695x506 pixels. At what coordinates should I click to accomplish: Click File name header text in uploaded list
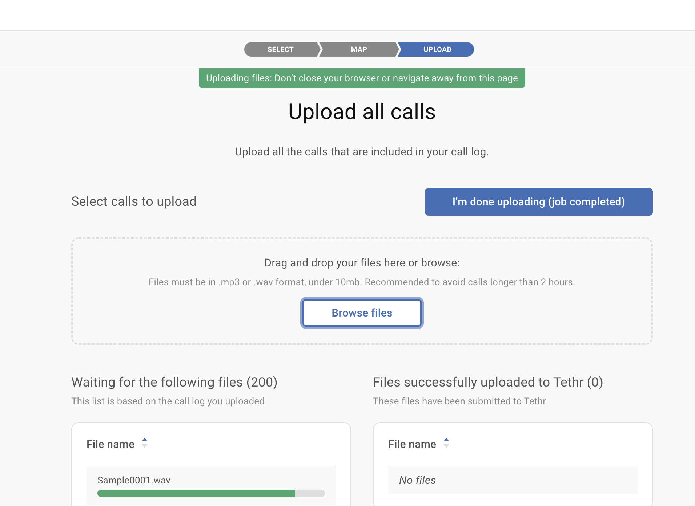click(x=412, y=444)
